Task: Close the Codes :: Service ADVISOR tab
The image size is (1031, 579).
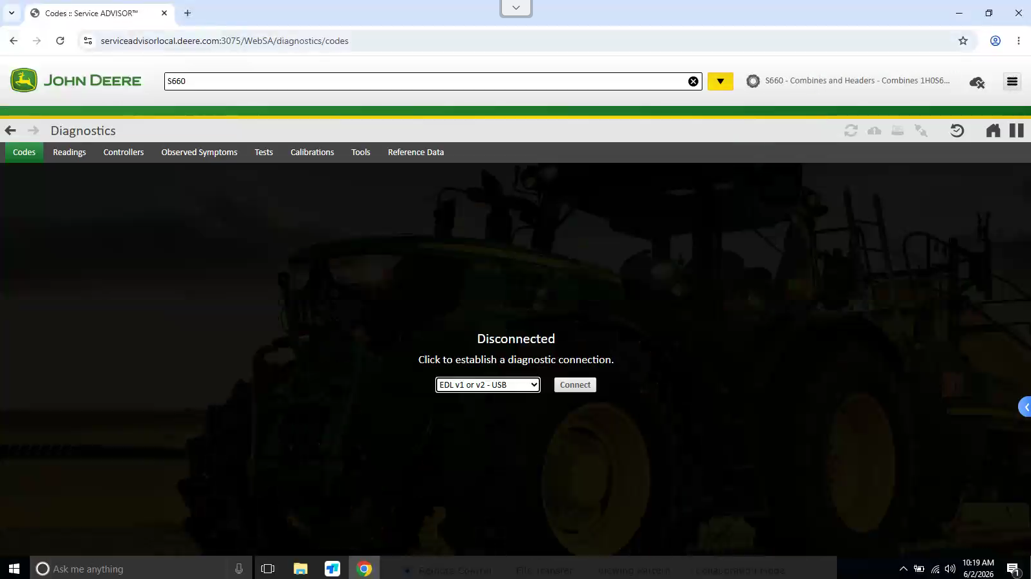Action: point(164,13)
